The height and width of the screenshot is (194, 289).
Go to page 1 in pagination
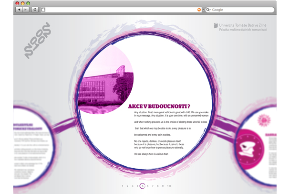click(122, 185)
